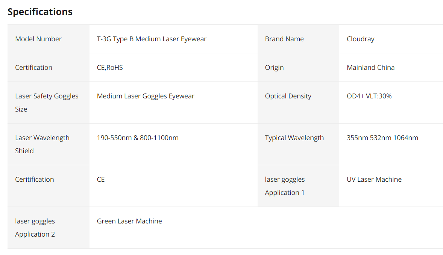Screen dimensions: 443x255
Task: Click the UV Laser Machine value
Action: 374,180
